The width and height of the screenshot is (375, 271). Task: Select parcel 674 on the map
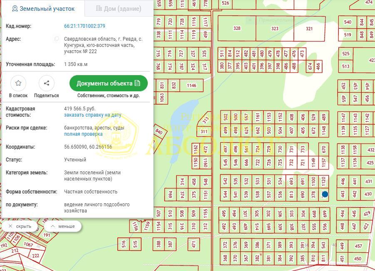pos(310,66)
